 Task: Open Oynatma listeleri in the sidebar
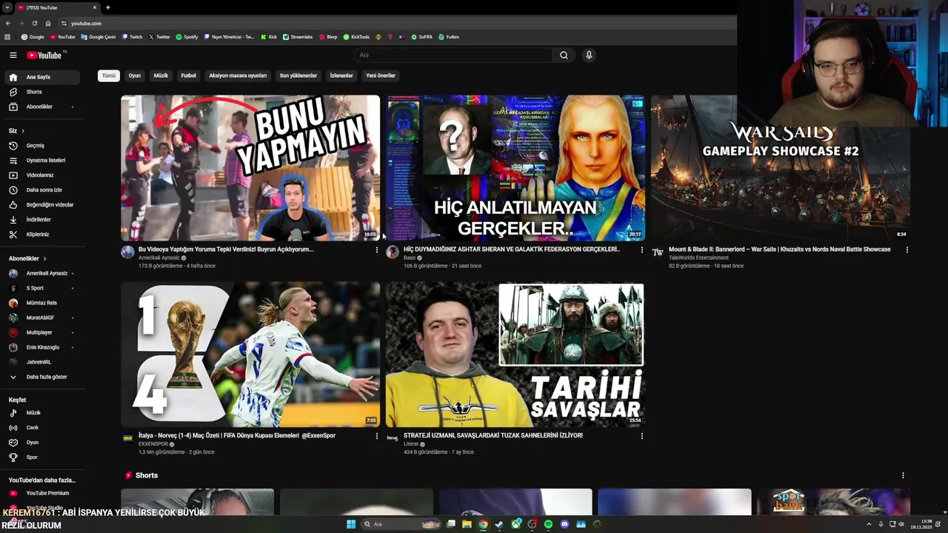41,161
